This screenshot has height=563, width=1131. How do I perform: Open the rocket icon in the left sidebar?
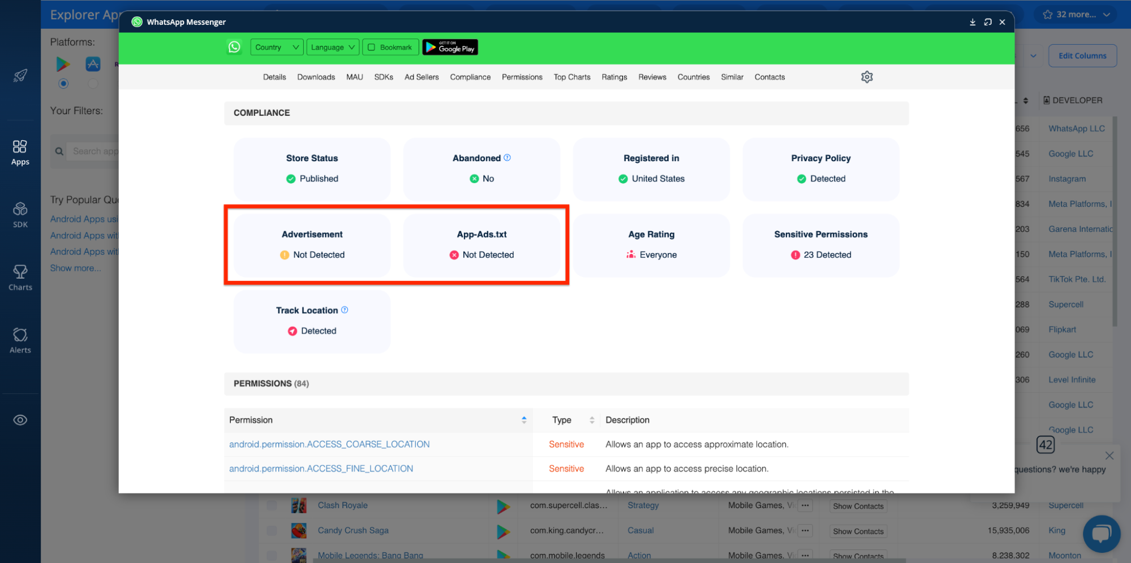20,75
